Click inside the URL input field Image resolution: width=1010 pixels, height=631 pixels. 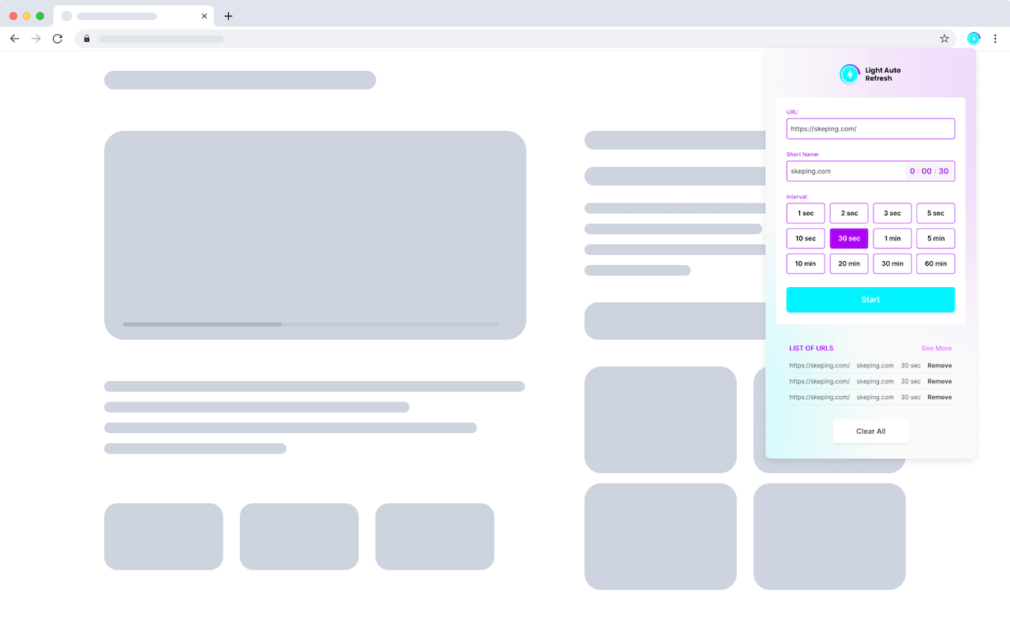point(870,129)
